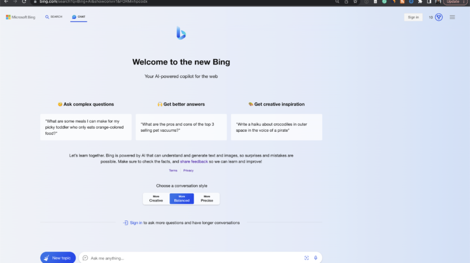Click the Rewards points count 10
The height and width of the screenshot is (263, 470).
click(x=430, y=17)
